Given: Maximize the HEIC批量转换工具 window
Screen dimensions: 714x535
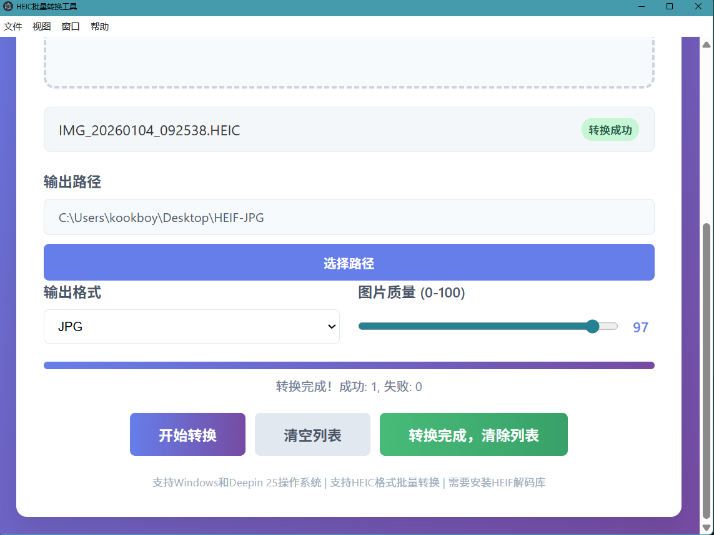Looking at the screenshot, I should pyautogui.click(x=670, y=6).
